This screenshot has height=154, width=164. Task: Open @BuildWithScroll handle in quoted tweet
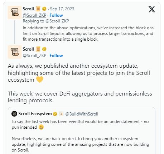pos(82,114)
